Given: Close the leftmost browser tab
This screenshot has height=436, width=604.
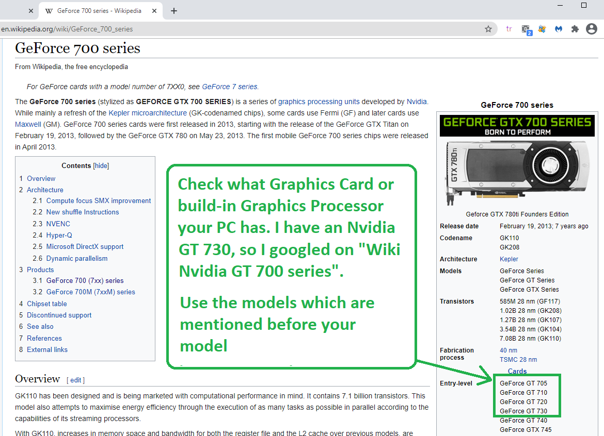Looking at the screenshot, I should [31, 11].
